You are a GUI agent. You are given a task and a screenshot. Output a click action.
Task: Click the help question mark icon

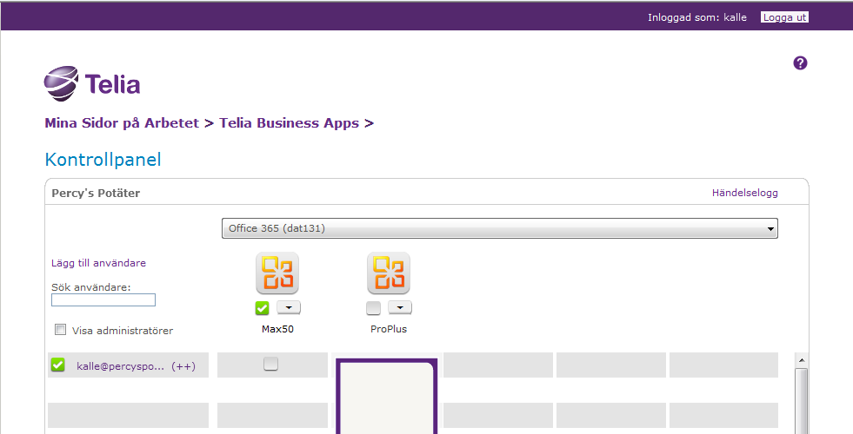tap(800, 63)
